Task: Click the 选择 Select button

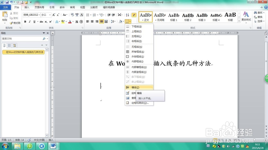Action: (x=259, y=21)
